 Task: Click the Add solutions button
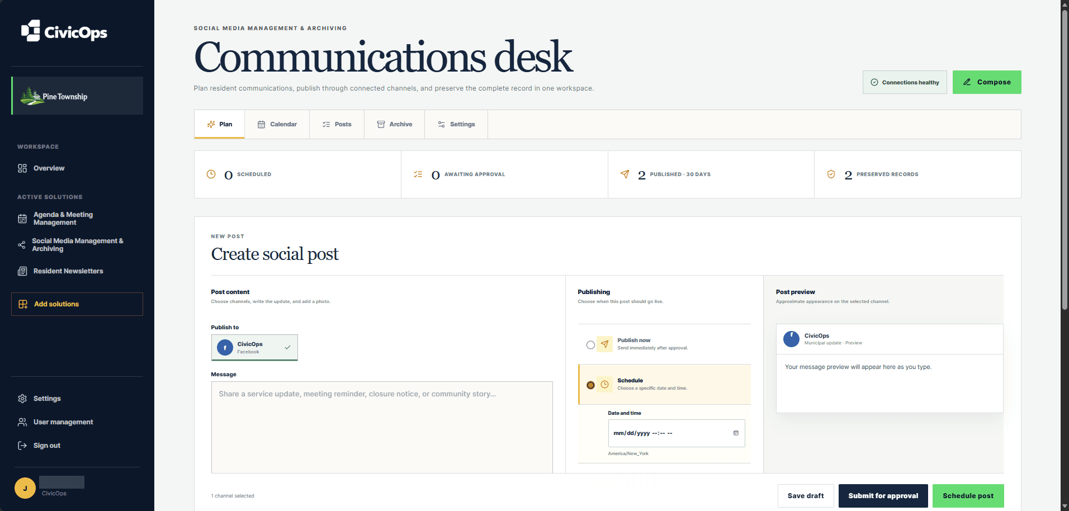click(x=77, y=304)
